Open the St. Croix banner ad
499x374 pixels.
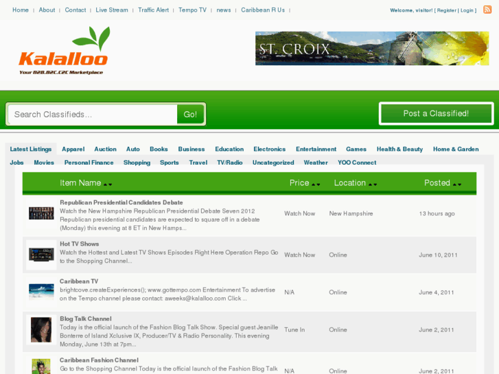click(x=372, y=49)
